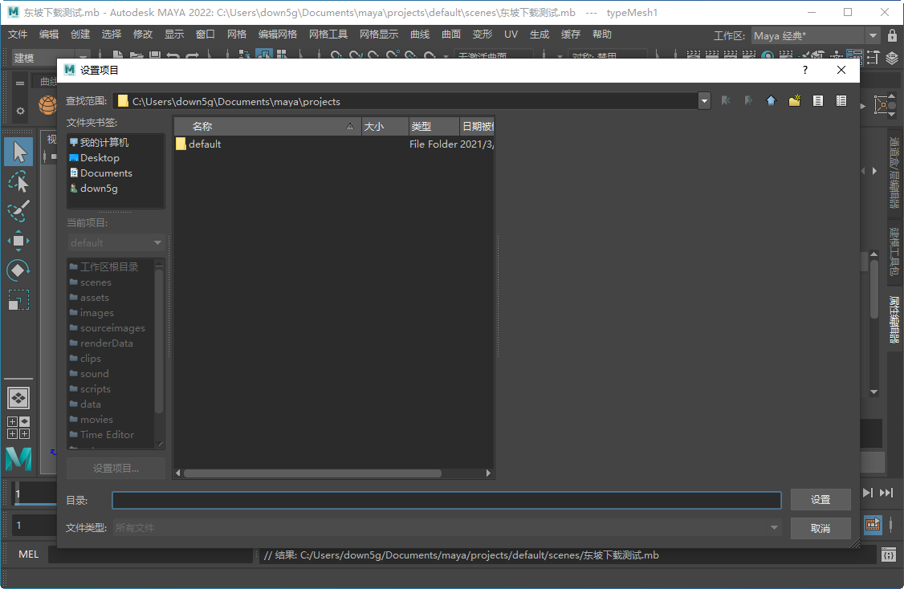904x589 pixels.
Task: Click the up-one-level arrow in the dialog
Action: coord(771,100)
